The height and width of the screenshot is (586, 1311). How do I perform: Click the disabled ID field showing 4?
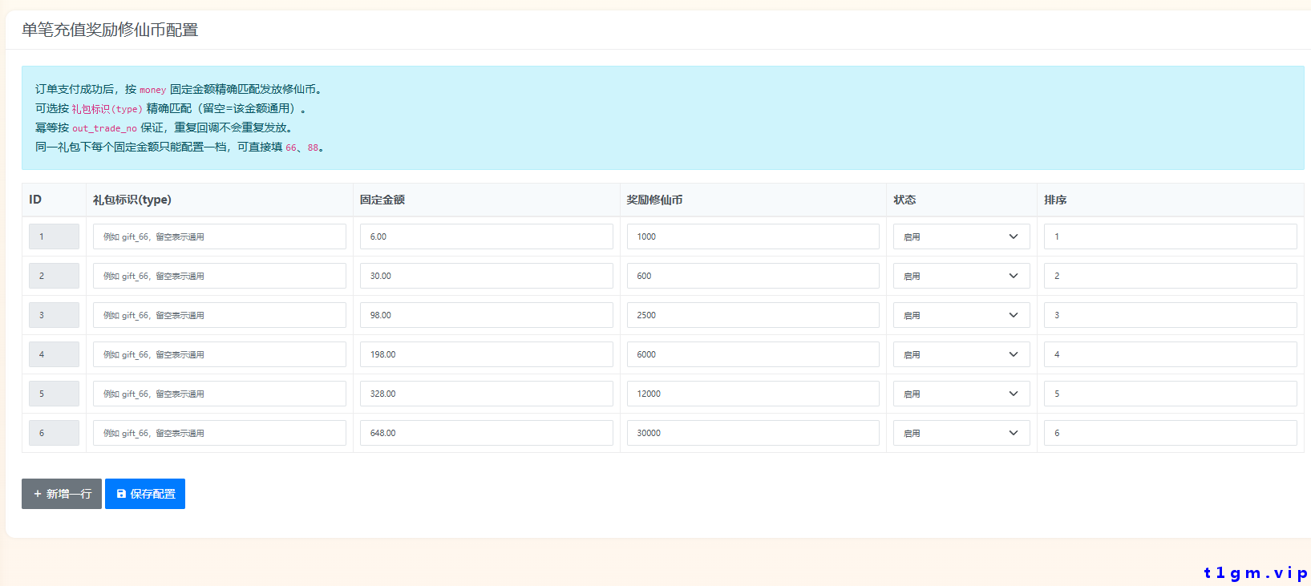click(x=54, y=354)
